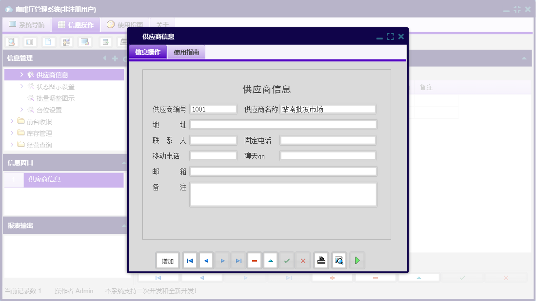Image resolution: width=536 pixels, height=301 pixels.
Task: Confirm changes with the green check icon
Action: [x=287, y=260]
